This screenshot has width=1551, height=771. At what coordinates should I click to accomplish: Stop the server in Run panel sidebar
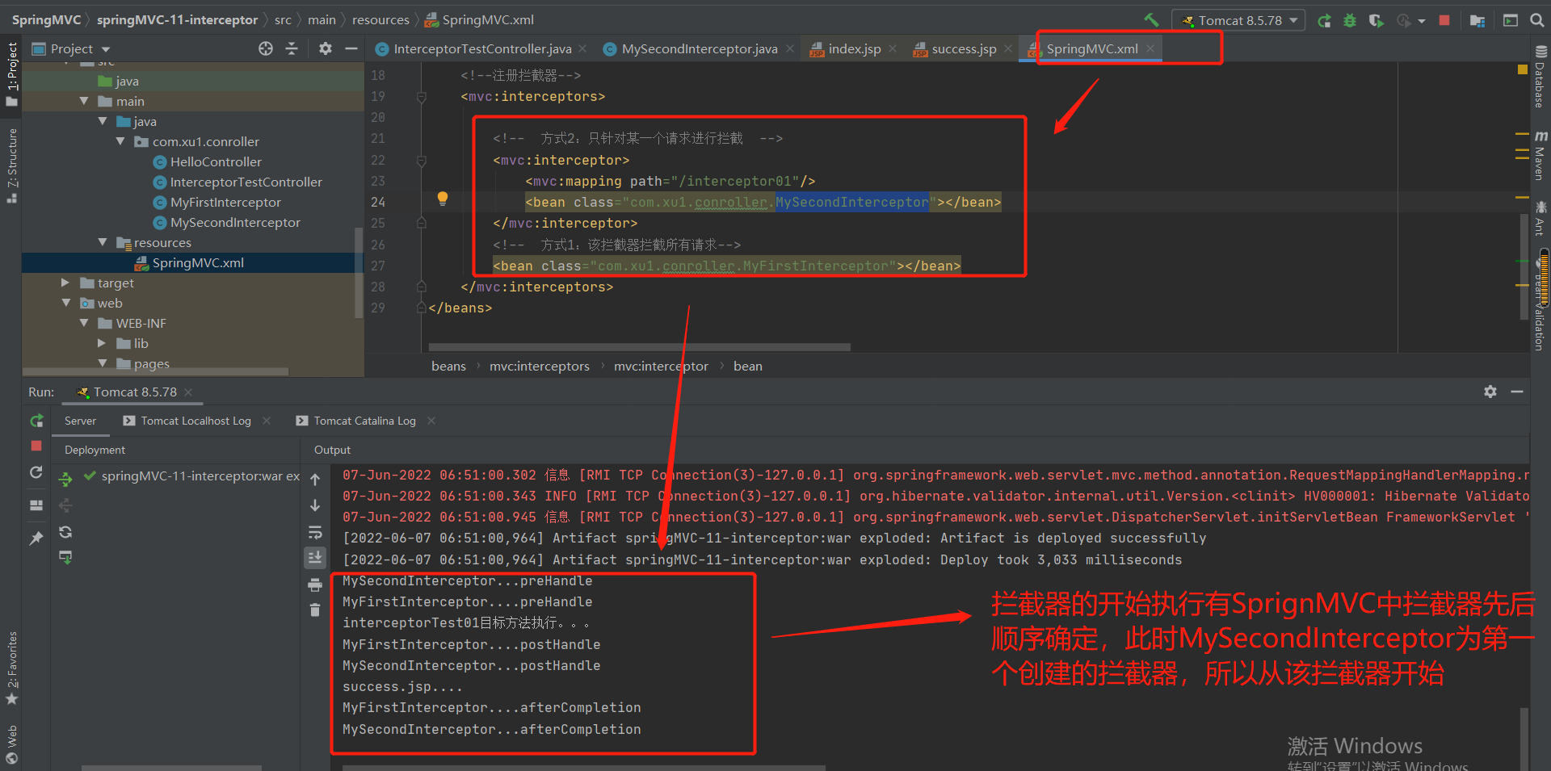[x=36, y=446]
